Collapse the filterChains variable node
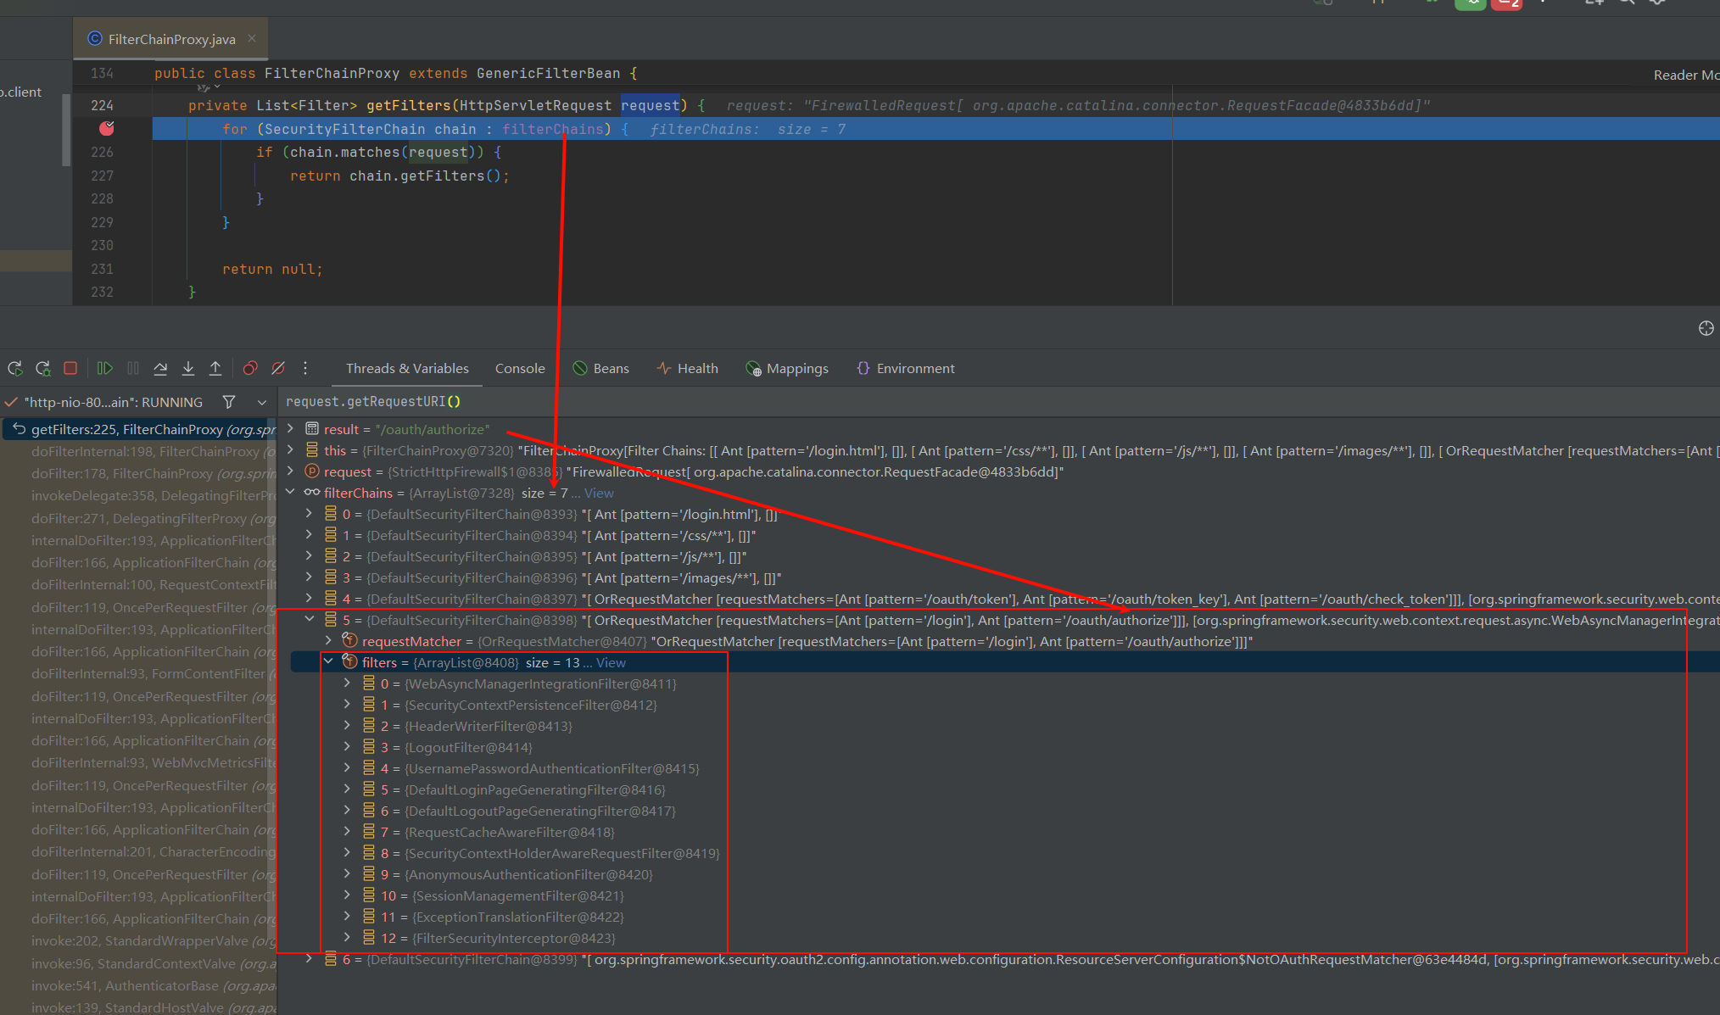Screen dimensions: 1720x1015 (x=291, y=492)
